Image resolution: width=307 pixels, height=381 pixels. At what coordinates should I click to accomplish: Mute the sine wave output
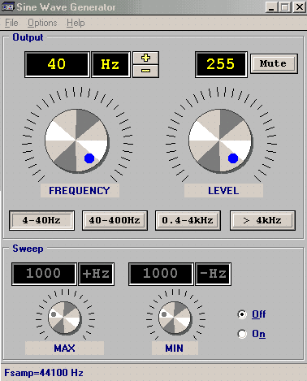274,63
